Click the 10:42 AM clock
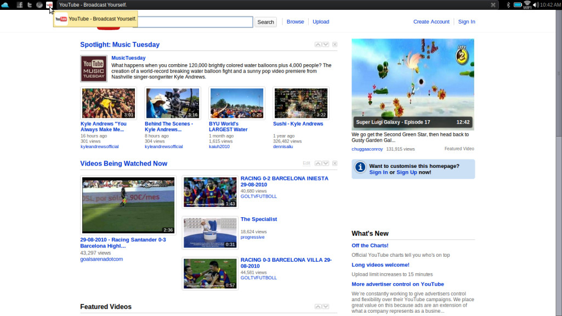 (x=550, y=4)
